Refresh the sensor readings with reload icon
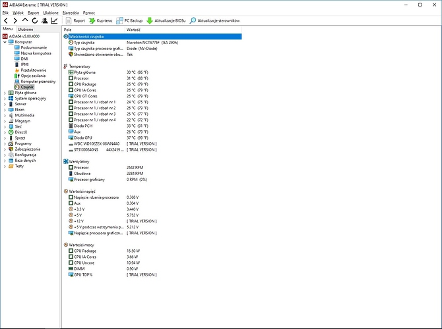 (35, 20)
